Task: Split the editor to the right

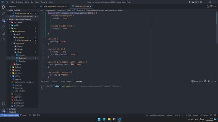Action: tap(211, 6)
